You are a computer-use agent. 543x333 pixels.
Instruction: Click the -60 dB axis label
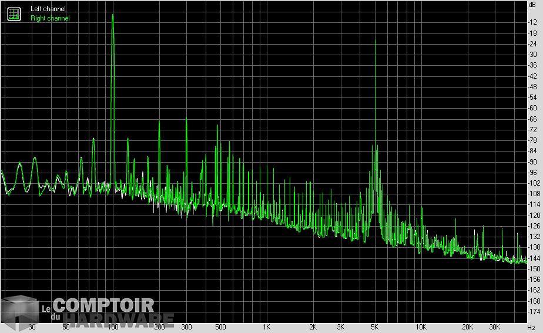(533, 108)
